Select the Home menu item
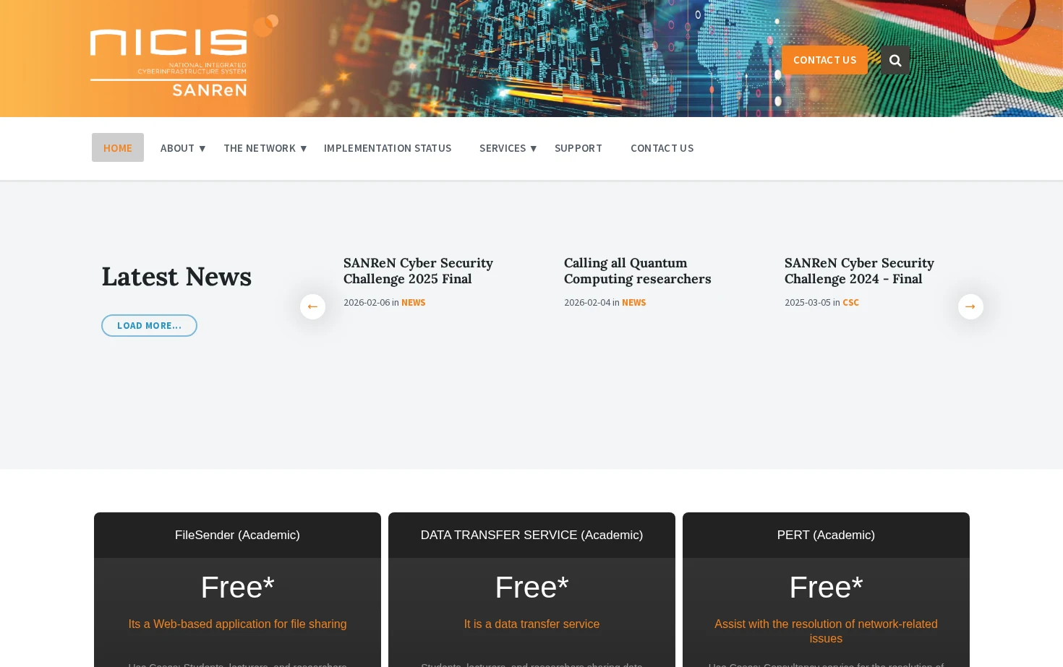The width and height of the screenshot is (1063, 667). (118, 147)
